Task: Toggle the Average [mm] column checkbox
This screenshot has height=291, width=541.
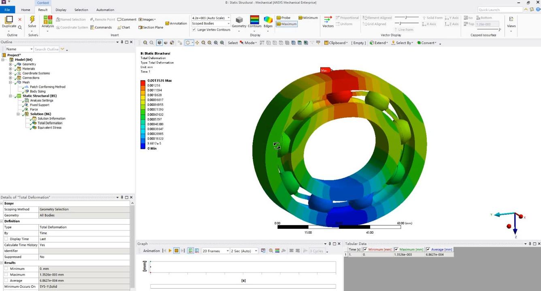Action: click(x=428, y=249)
